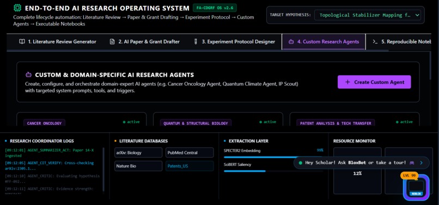Click the book icon on Literature Review Generator tab
The width and height of the screenshot is (439, 205).
tap(22, 42)
